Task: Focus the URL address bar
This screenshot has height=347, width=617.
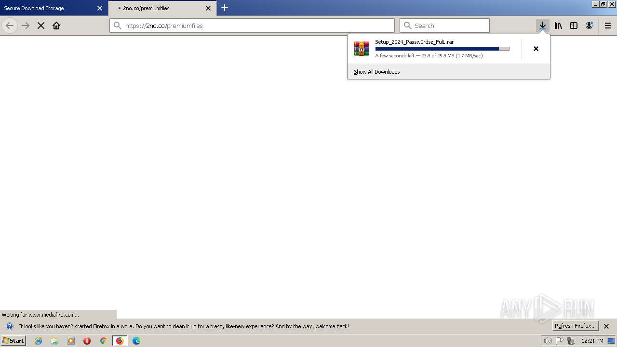Action: coord(252,26)
